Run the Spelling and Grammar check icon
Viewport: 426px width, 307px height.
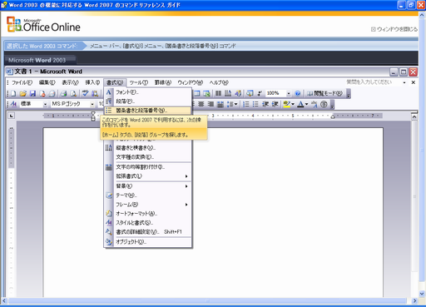tap(86, 93)
